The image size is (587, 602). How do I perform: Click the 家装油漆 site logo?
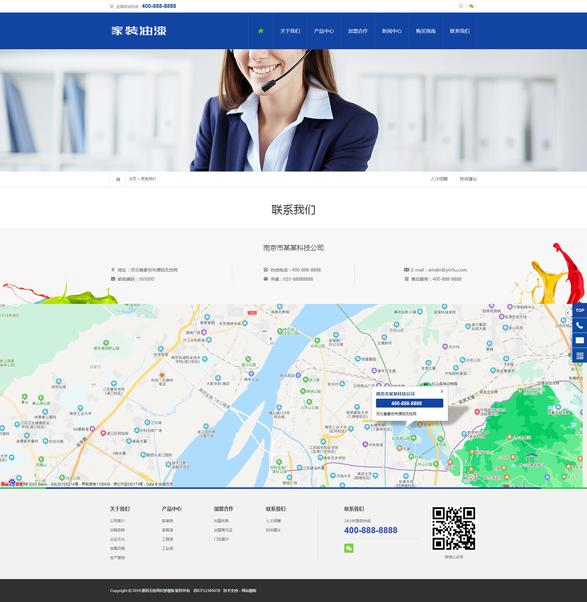point(139,31)
